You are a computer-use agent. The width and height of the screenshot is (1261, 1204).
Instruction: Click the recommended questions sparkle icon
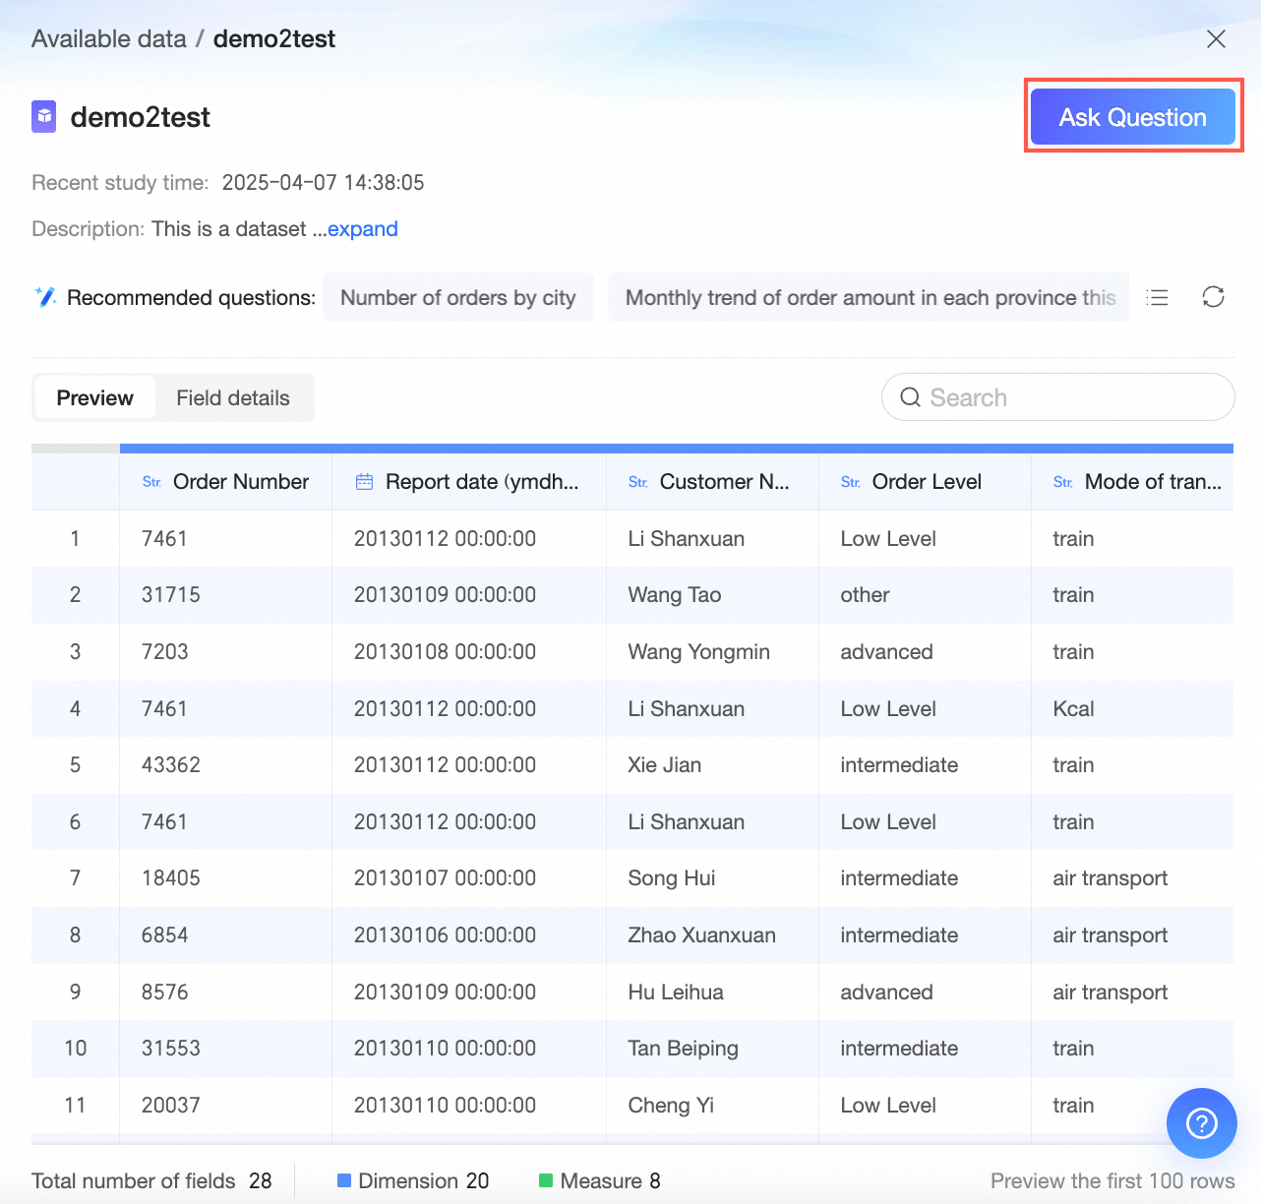pos(45,297)
